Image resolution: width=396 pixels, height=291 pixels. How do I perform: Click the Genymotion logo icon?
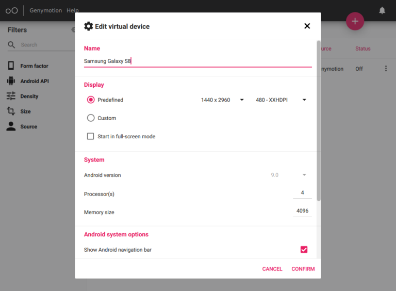11,10
